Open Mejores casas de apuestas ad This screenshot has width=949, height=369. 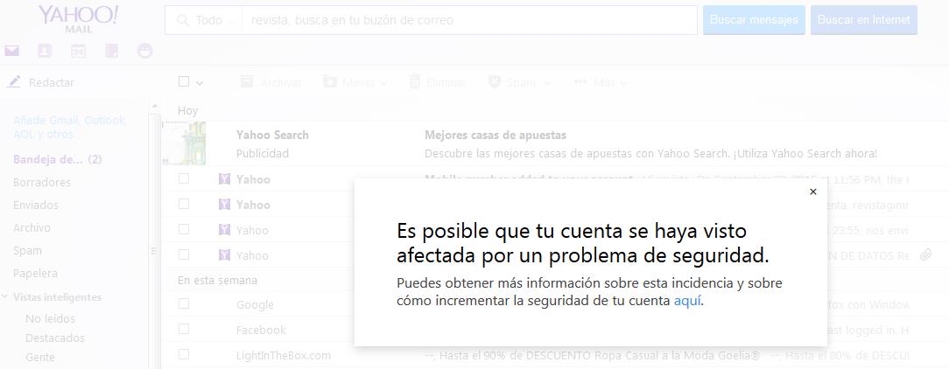click(496, 135)
